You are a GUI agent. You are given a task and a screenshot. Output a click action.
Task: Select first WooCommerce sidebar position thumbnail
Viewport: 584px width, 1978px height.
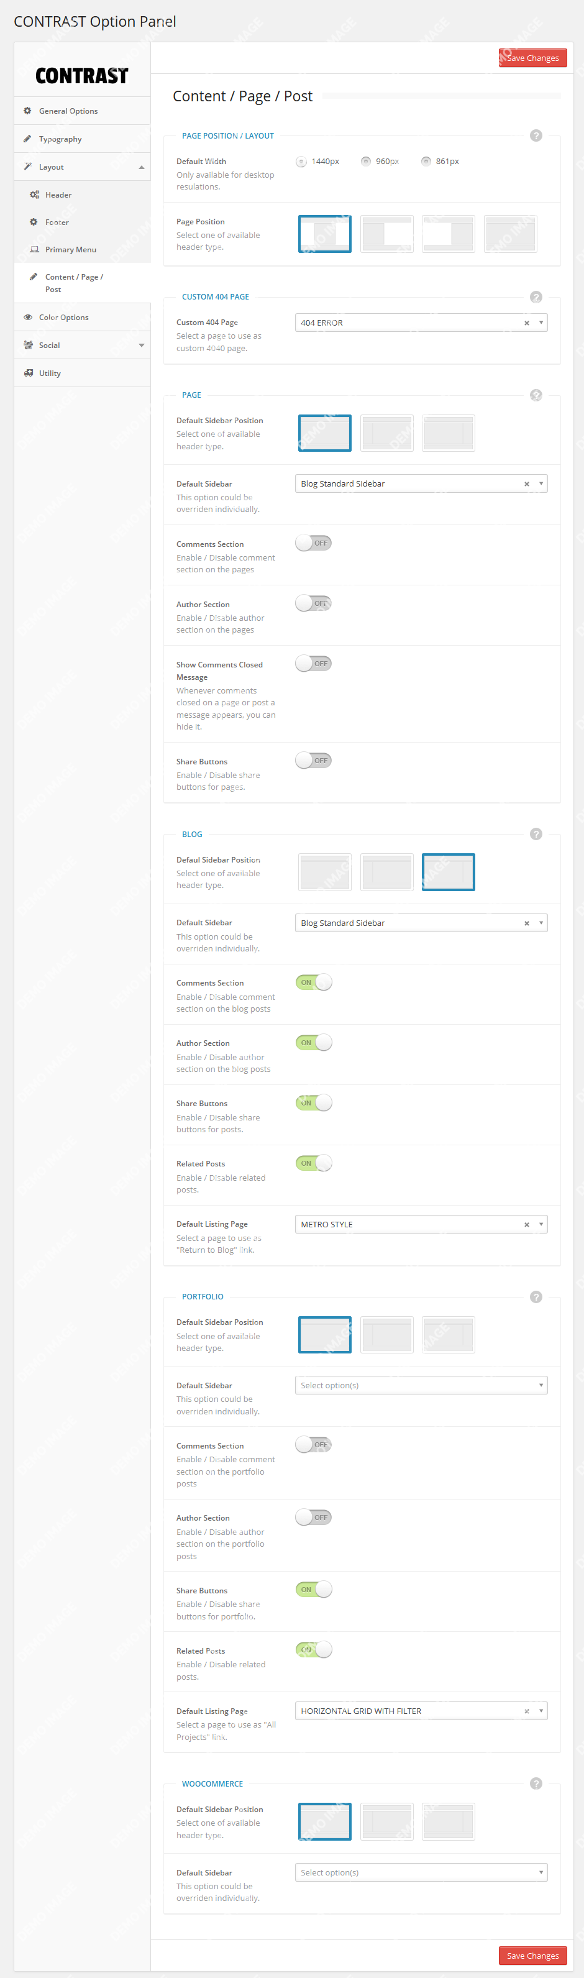coord(324,1822)
